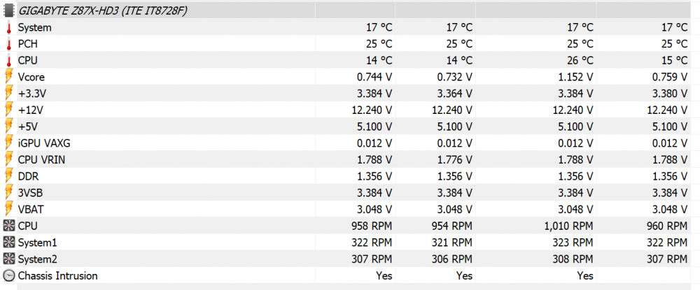The width and height of the screenshot is (700, 290).
Task: Select the CPU VRIN row label
Action: click(41, 159)
